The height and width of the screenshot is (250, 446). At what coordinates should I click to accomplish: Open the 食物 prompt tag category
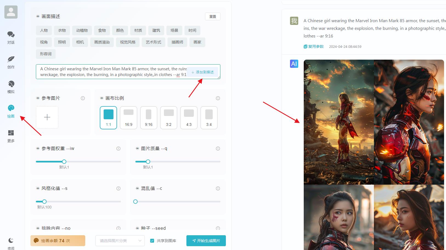(x=102, y=30)
